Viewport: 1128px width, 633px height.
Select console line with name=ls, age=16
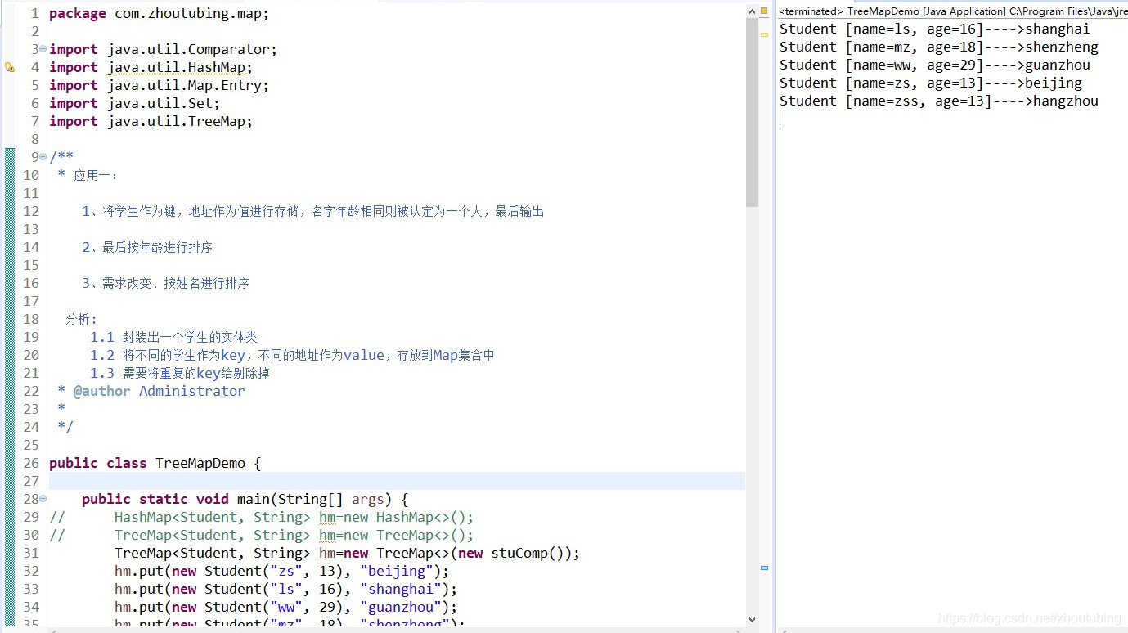[x=934, y=29]
